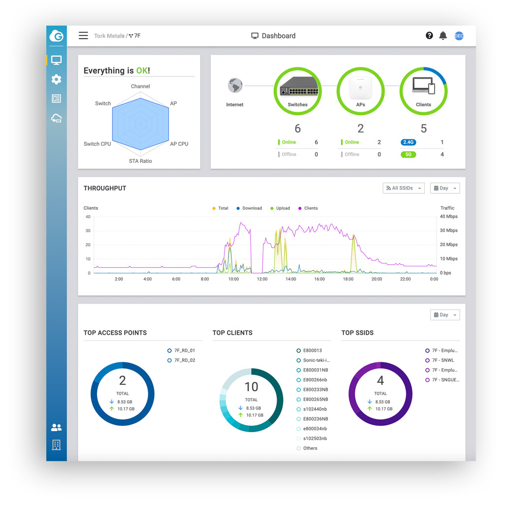This screenshot has width=505, height=505.
Task: Click the Tork Metals breadcrumb
Action: click(109, 36)
